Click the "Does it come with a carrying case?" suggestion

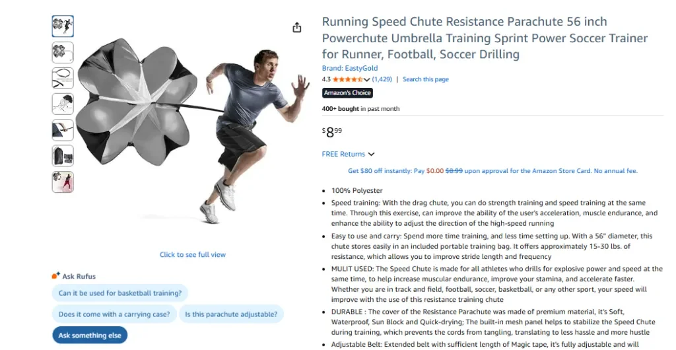(114, 314)
